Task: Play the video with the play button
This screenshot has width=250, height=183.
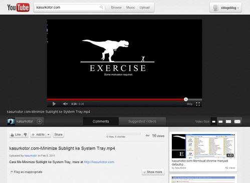Action: [x=54, y=104]
